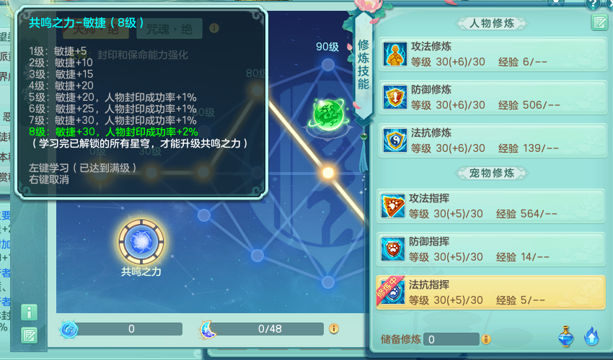
Task: Switch to the 咒魂·绝 tab
Action: [169, 29]
